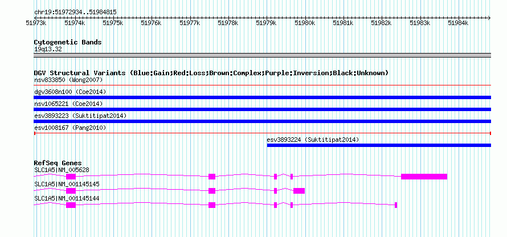This screenshot has height=237, width=507.
Task: Click the 51984k ruler label
Action: (x=458, y=23)
